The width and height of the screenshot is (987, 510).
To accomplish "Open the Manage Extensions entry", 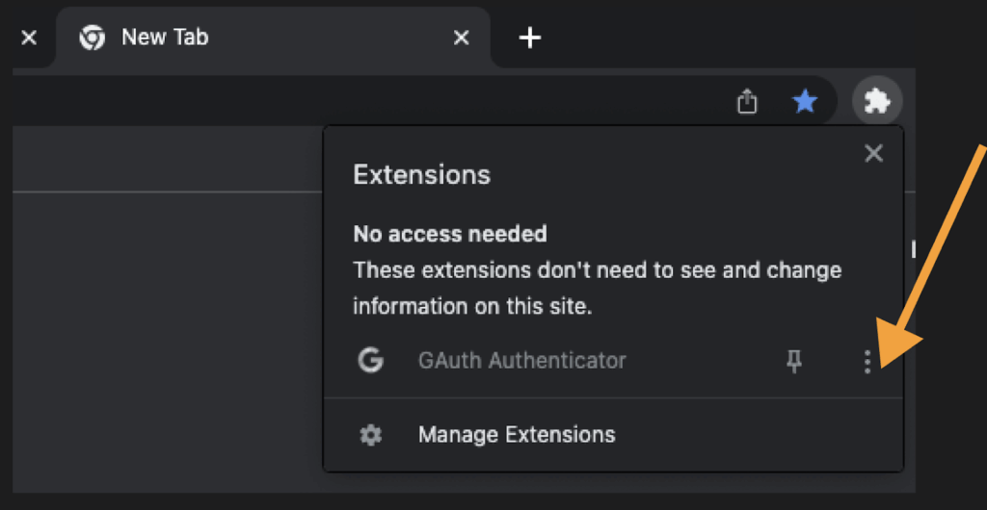I will tap(517, 435).
